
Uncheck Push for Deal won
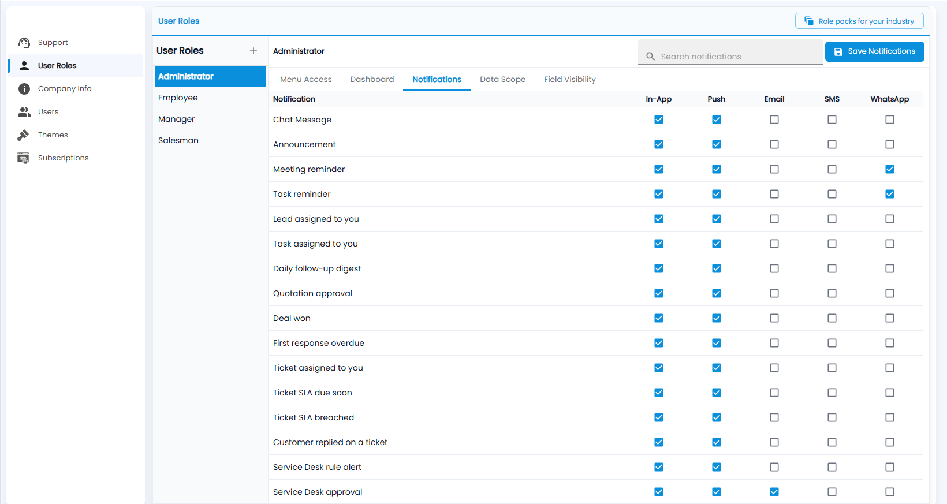[x=717, y=318]
